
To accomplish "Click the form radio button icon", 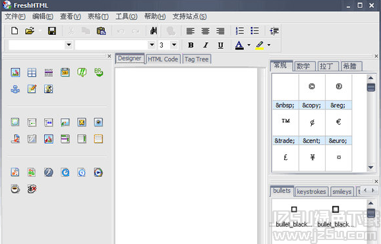I will [98, 122].
